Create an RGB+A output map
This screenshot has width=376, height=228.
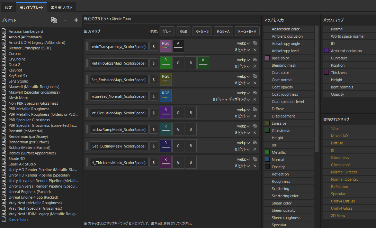[223, 31]
